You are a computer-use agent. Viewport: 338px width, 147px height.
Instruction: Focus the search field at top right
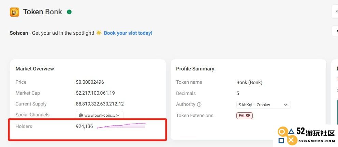(335, 11)
